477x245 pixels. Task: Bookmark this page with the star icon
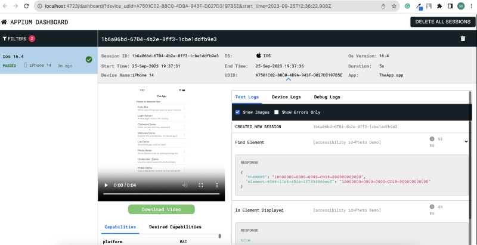pyautogui.click(x=394, y=6)
